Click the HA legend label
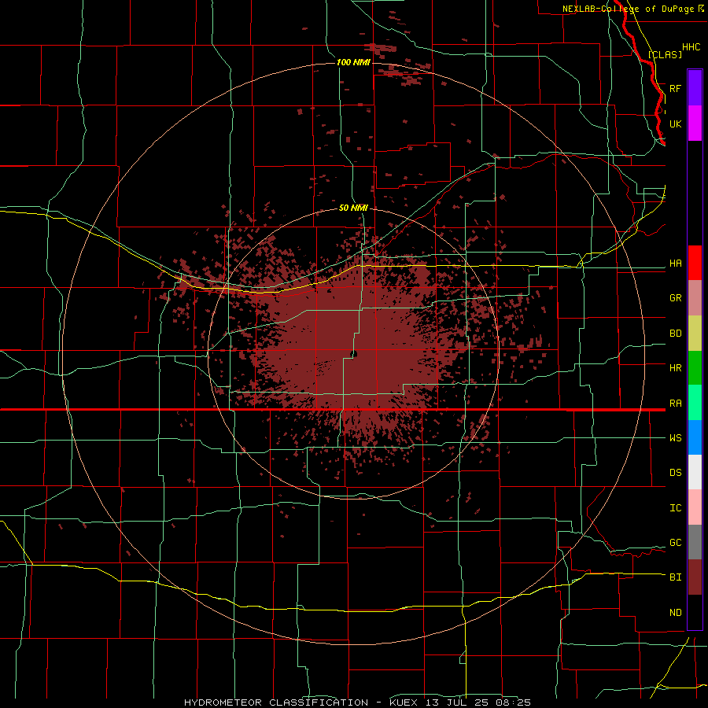 675,264
